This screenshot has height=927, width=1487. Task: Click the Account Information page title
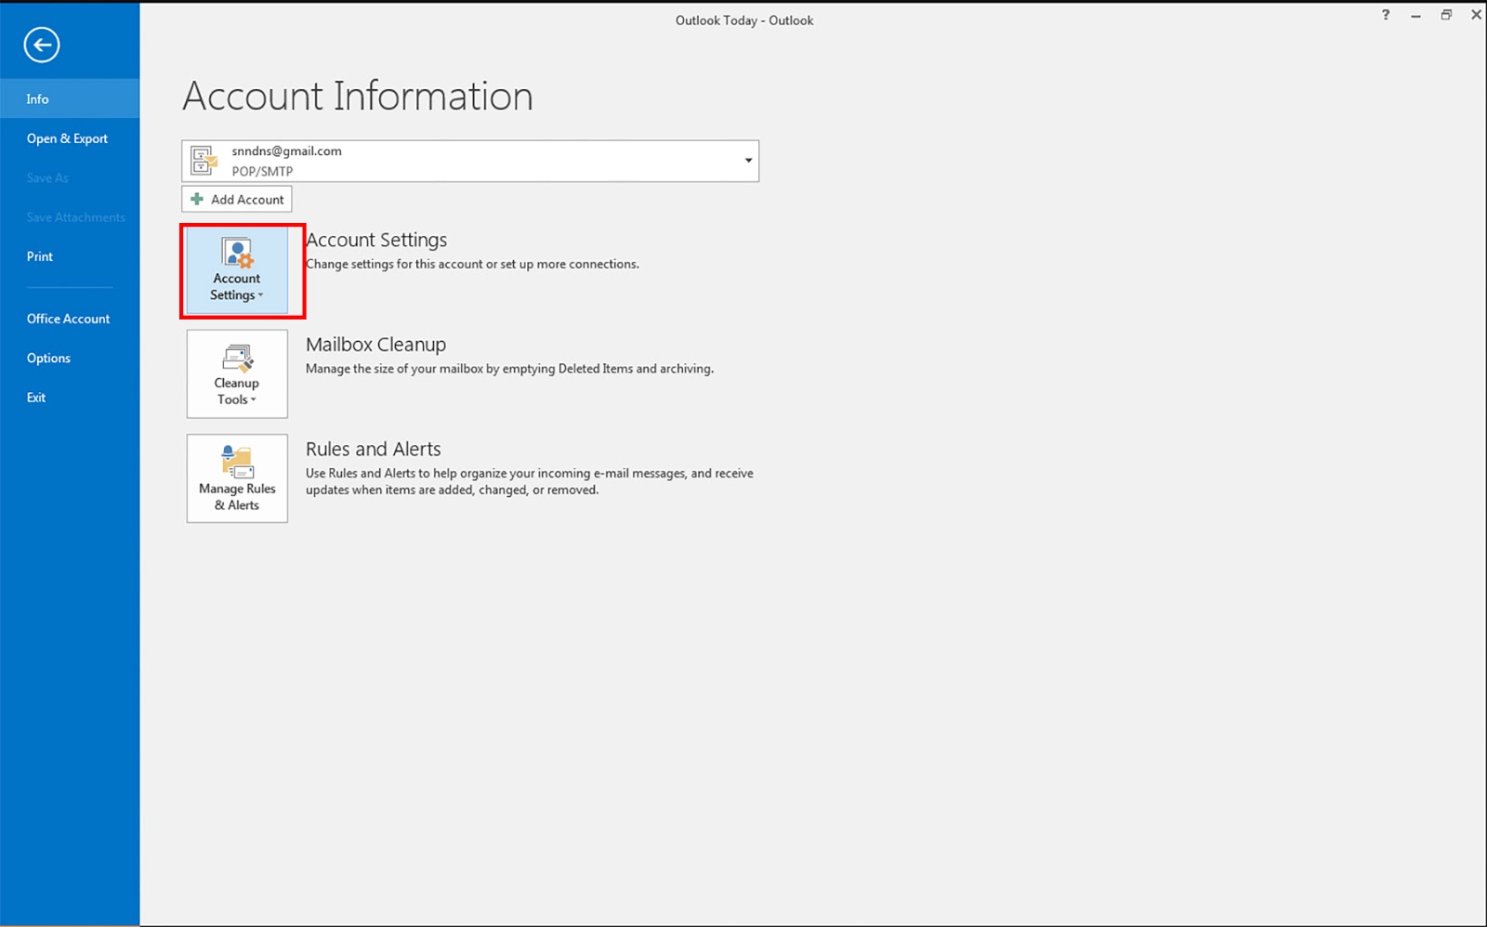358,97
